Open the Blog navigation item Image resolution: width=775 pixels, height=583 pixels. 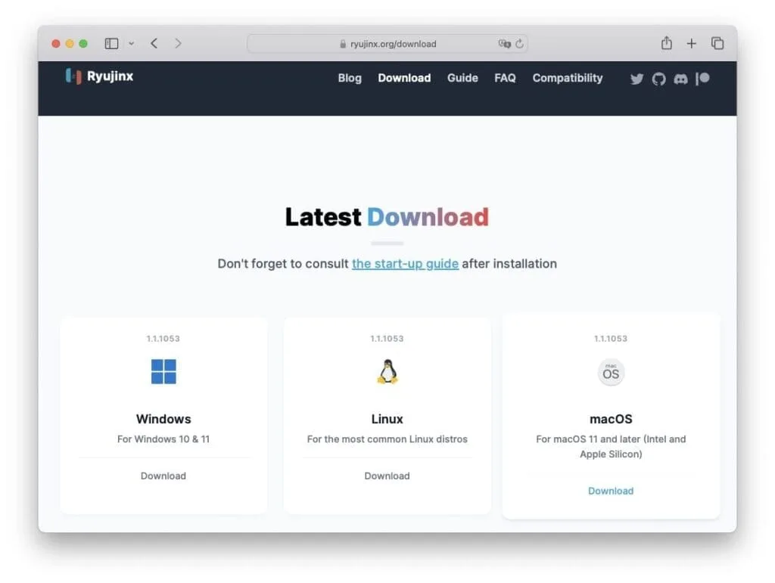(350, 78)
